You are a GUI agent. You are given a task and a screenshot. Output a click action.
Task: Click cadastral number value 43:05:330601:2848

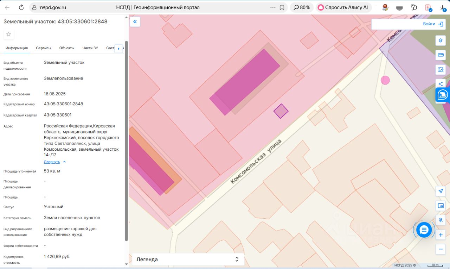[63, 104]
